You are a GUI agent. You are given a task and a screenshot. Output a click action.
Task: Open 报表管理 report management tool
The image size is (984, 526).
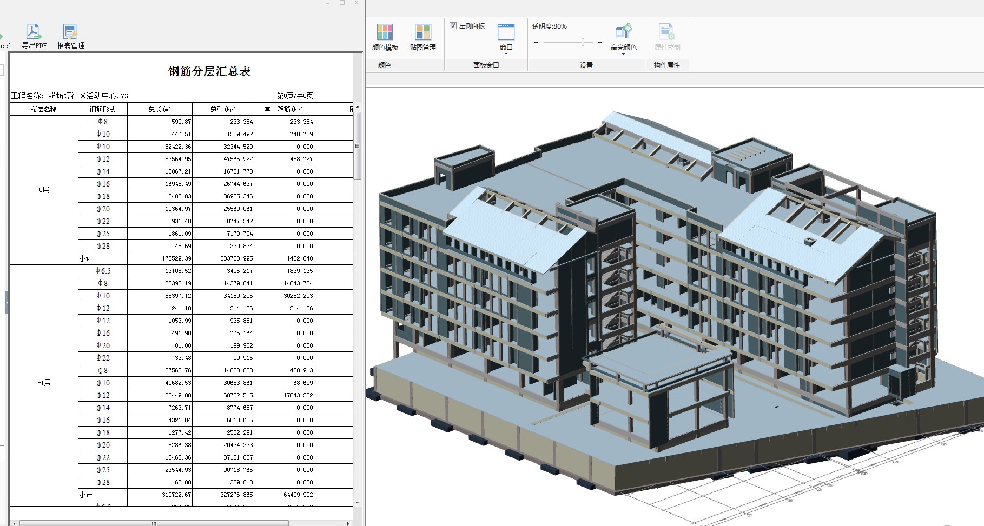pyautogui.click(x=70, y=32)
